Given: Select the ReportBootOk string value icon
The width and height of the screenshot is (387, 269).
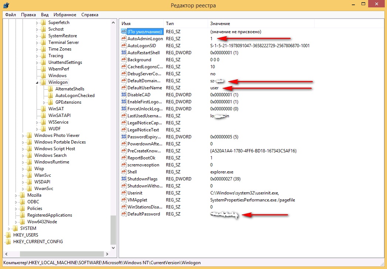Looking at the screenshot, I should [x=124, y=158].
